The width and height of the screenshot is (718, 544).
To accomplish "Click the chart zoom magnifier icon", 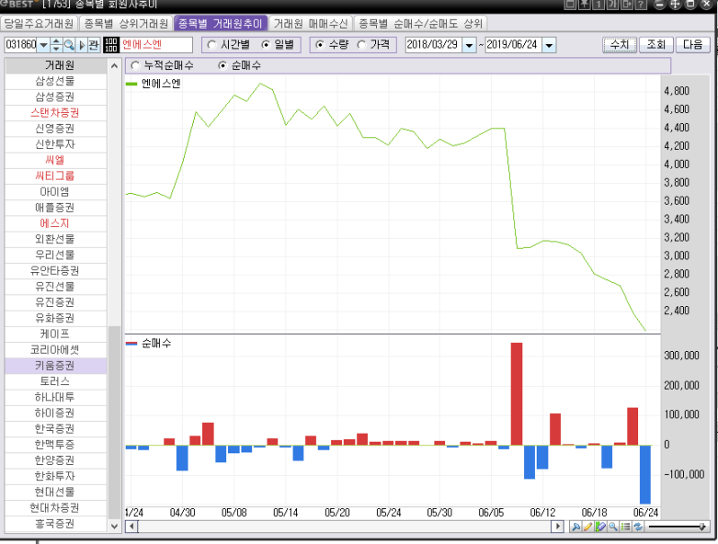I will point(613,527).
